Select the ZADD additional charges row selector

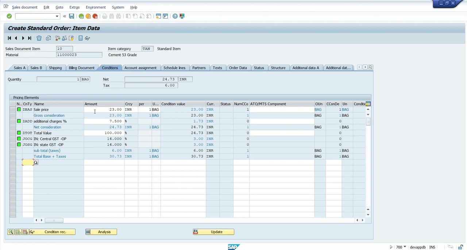pos(13,121)
